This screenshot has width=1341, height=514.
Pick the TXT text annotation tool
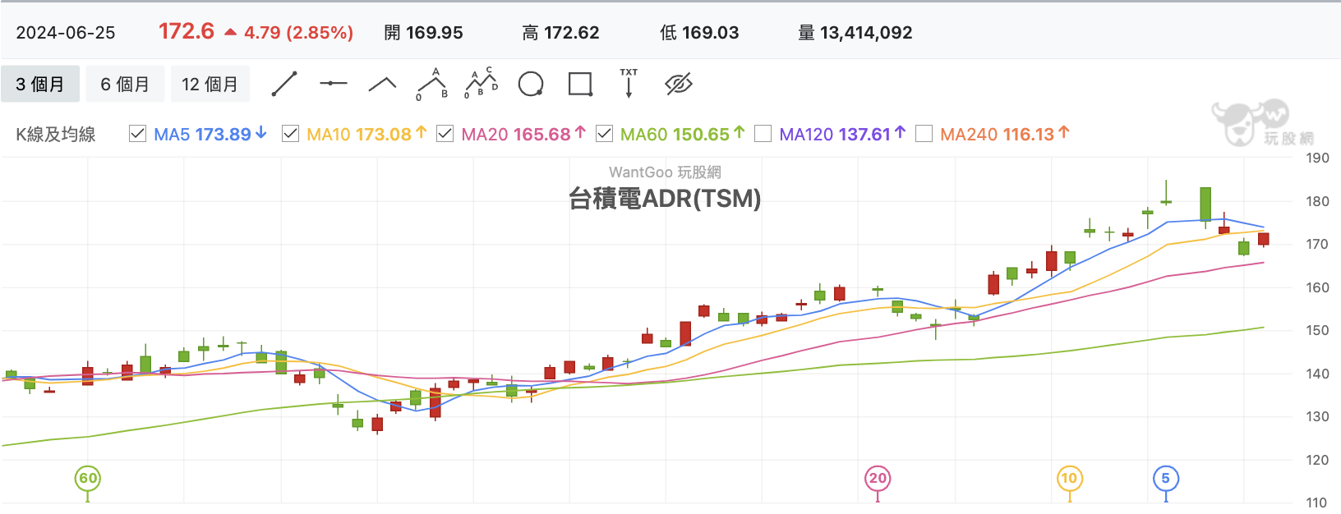629,84
